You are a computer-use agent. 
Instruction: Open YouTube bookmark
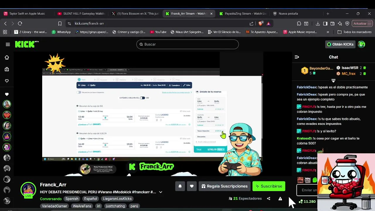point(158,32)
